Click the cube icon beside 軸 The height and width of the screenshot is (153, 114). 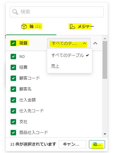[24, 27]
